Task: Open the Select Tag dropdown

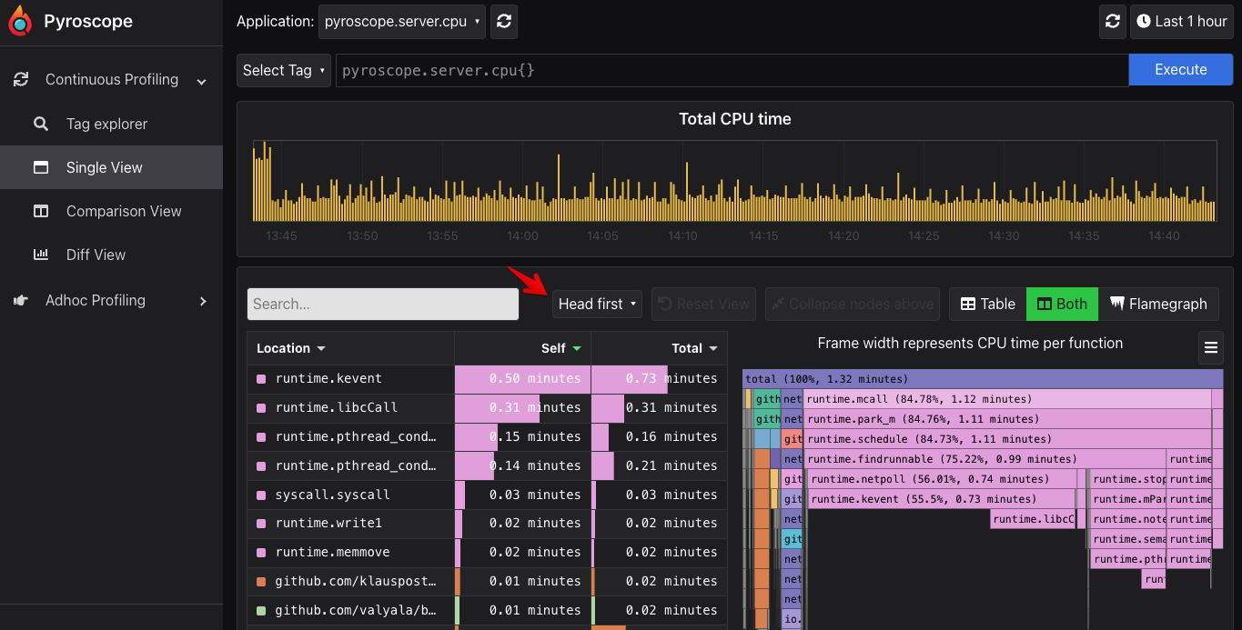Action: tap(284, 70)
